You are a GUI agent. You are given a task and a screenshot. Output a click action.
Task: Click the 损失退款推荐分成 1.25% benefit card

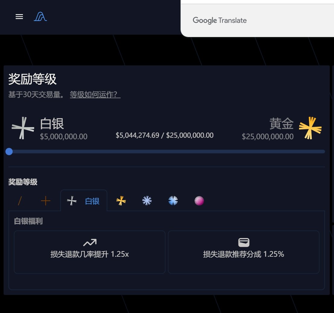pos(244,252)
